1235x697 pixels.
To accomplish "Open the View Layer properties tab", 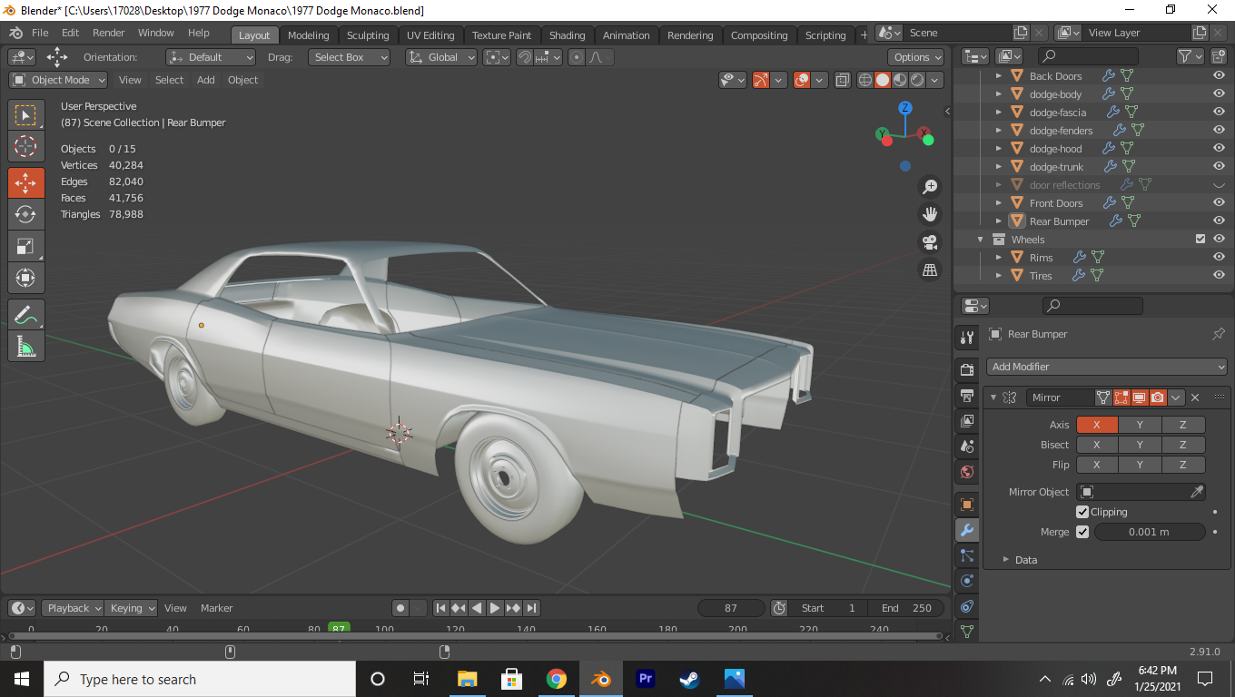I will click(x=967, y=421).
